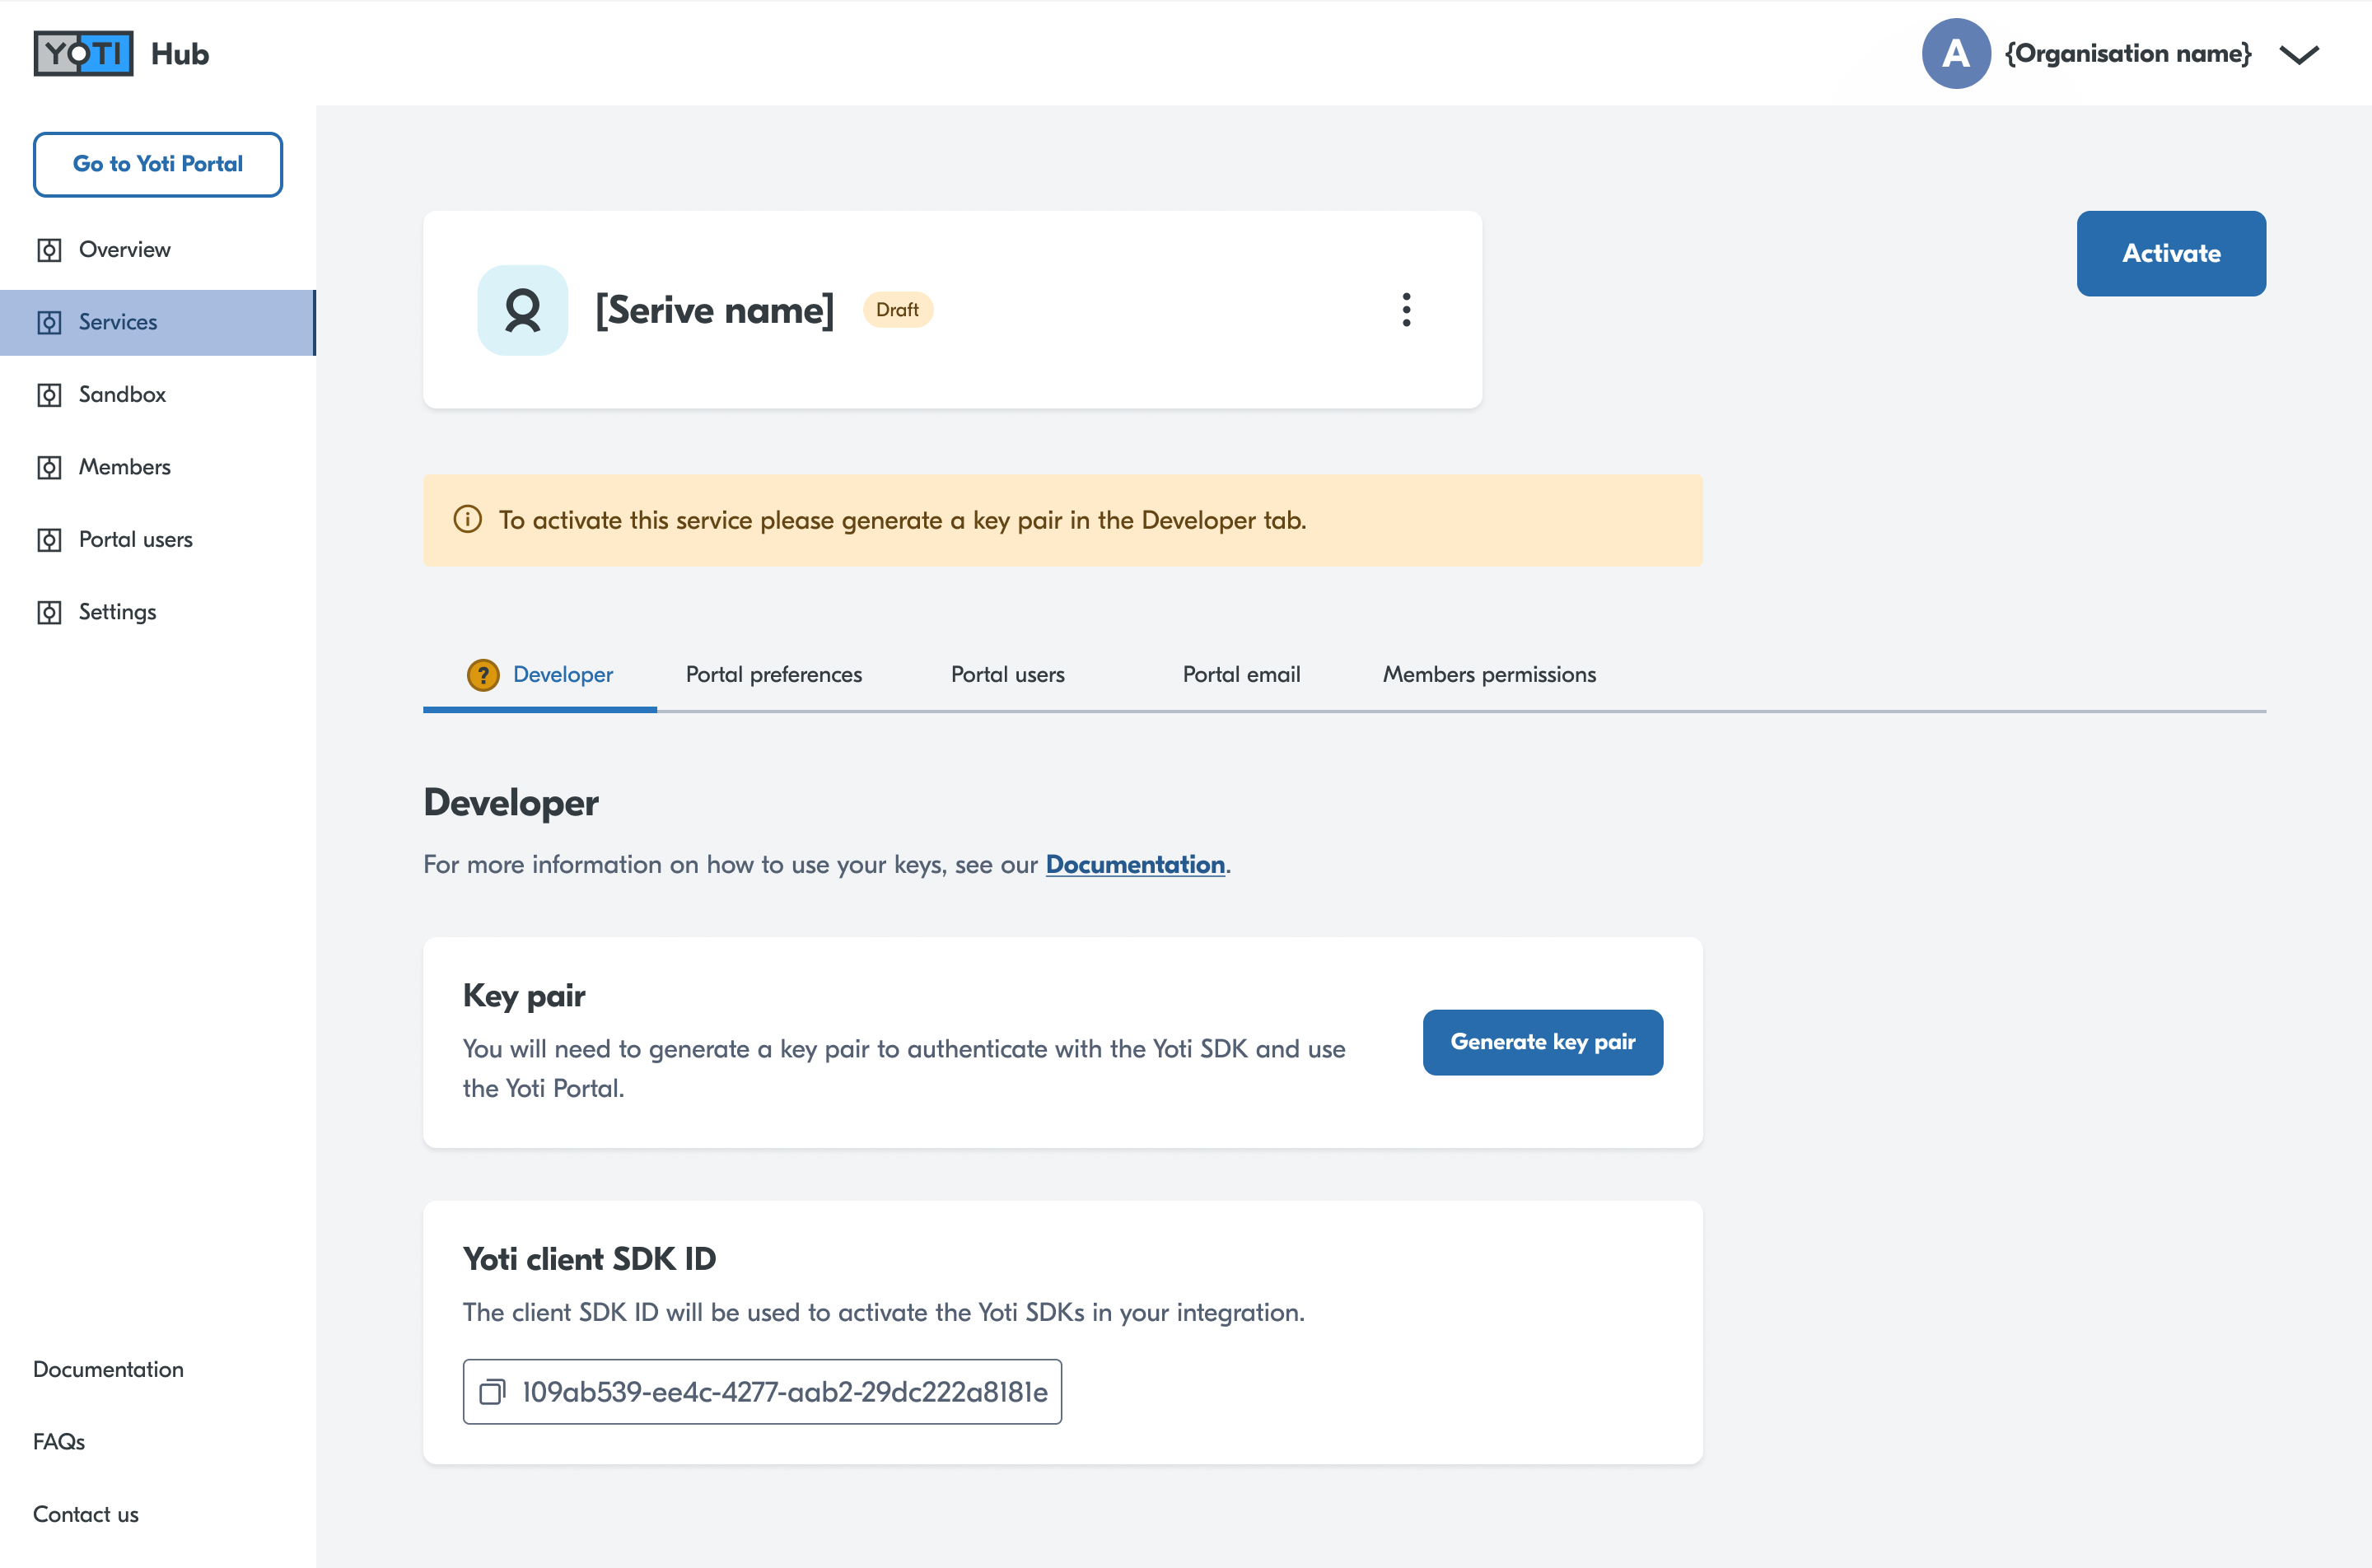This screenshot has height=1568, width=2372.
Task: Click the copy icon beside SDK ID
Action: point(492,1391)
